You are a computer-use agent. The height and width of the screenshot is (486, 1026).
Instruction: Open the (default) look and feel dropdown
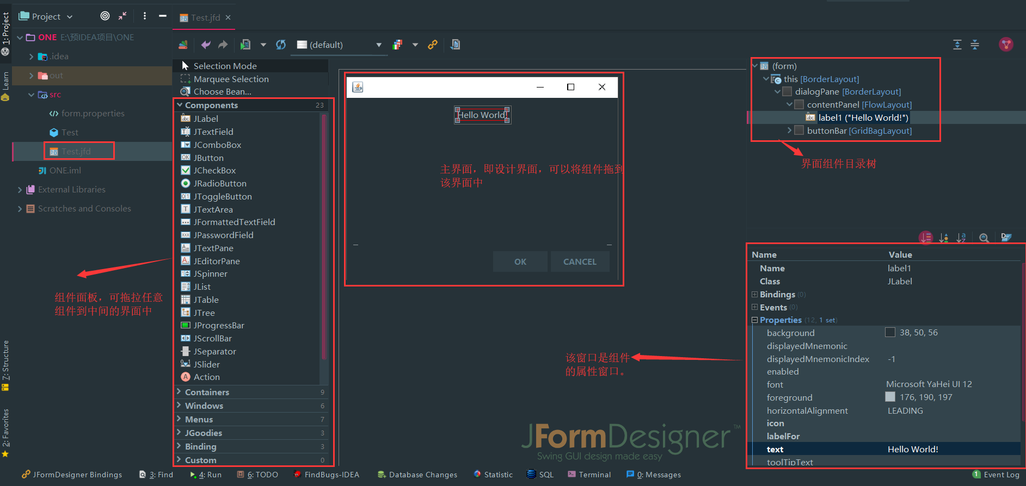point(340,45)
